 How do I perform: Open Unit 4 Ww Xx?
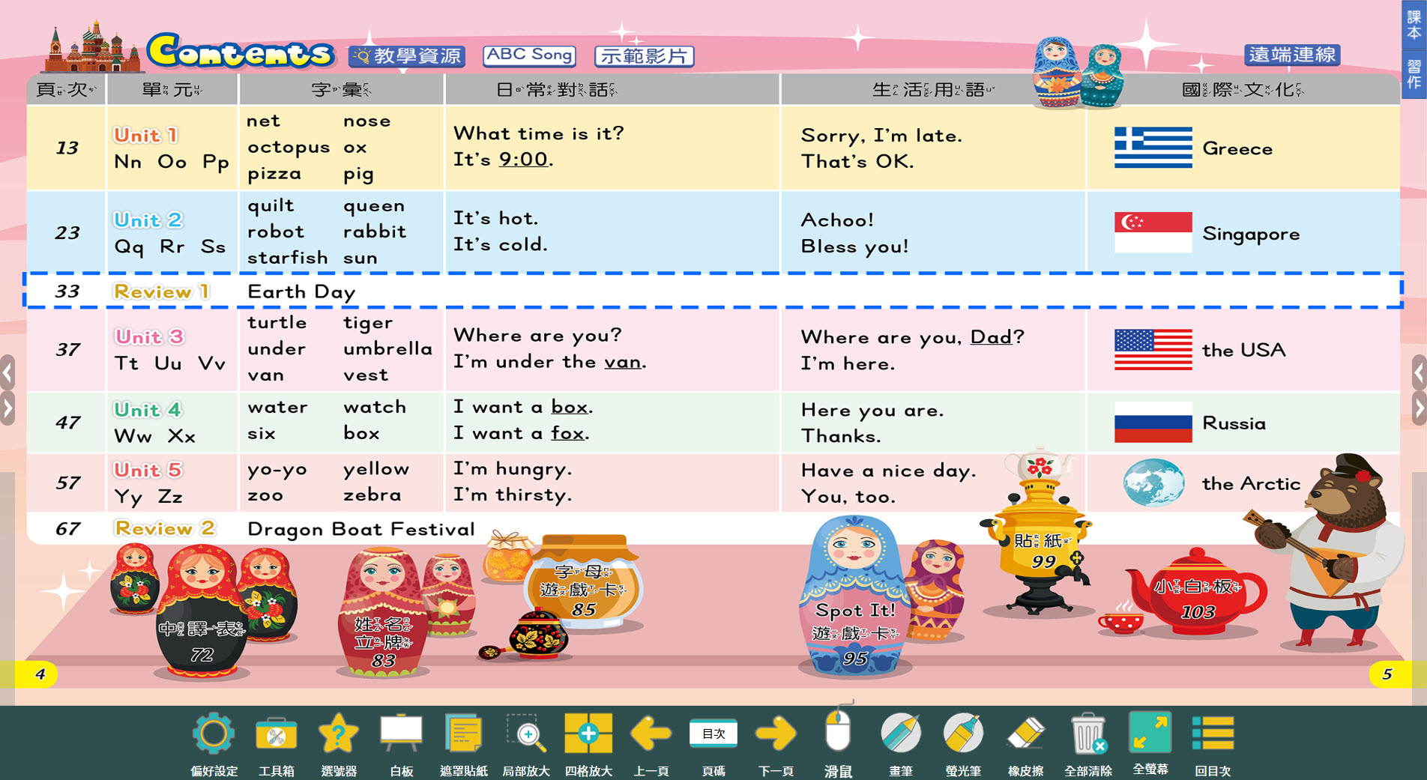(x=155, y=423)
